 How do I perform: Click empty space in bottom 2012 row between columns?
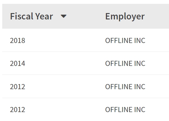(65, 110)
